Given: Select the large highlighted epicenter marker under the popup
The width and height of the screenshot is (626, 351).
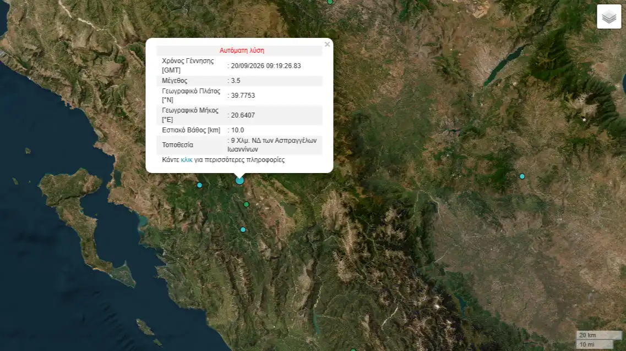Looking at the screenshot, I should (239, 181).
